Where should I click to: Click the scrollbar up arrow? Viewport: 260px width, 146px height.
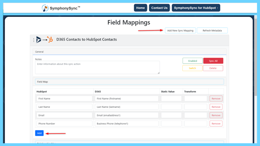click(256, 17)
